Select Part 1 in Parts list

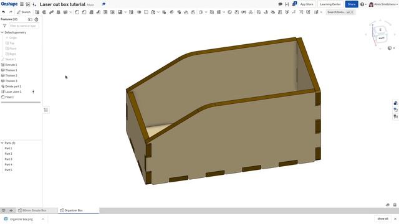(x=8, y=148)
